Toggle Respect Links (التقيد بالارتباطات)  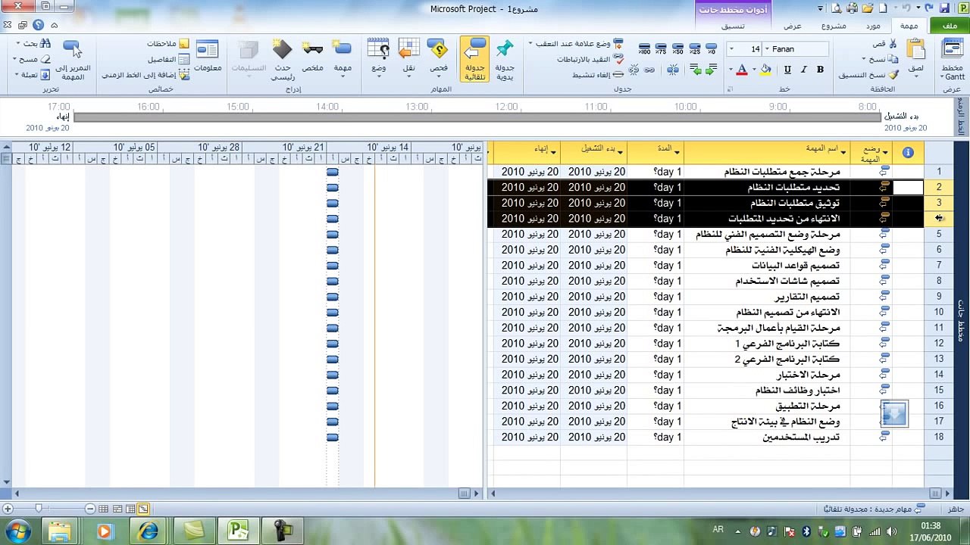[590, 59]
